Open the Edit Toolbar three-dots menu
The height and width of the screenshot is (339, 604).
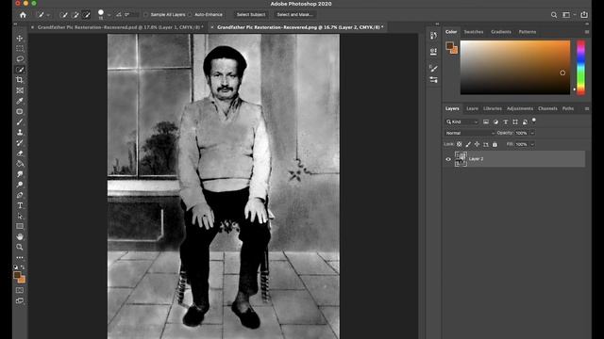pyautogui.click(x=20, y=257)
